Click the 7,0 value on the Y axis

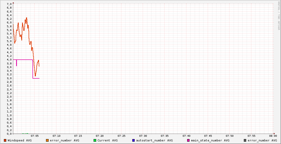point(9,4)
